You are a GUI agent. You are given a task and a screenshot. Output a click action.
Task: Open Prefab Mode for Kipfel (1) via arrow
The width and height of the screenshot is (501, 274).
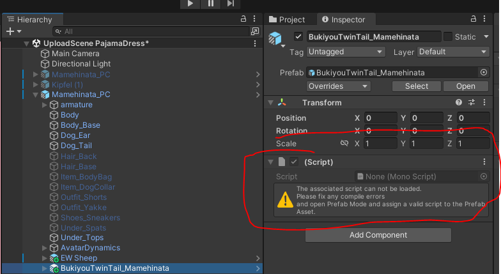258,84
